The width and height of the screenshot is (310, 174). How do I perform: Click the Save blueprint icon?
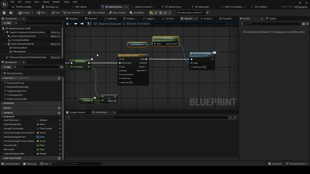coord(4,13)
